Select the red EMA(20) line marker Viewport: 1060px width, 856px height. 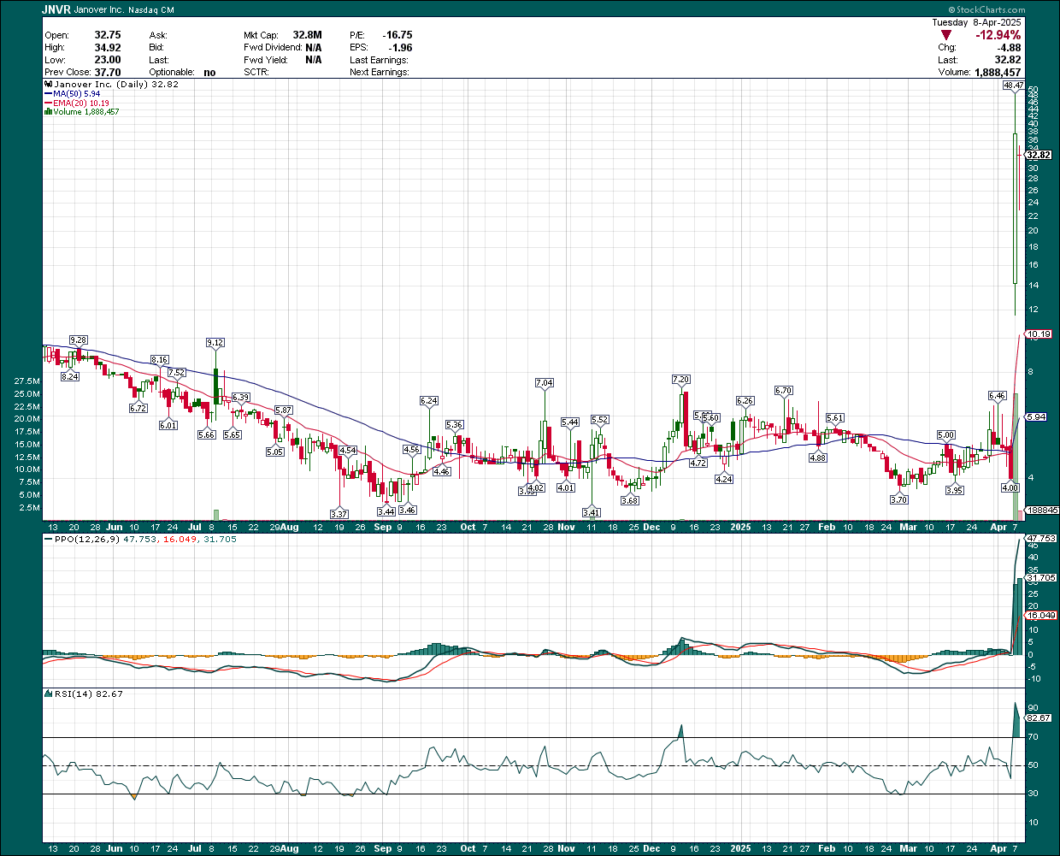pyautogui.click(x=49, y=103)
